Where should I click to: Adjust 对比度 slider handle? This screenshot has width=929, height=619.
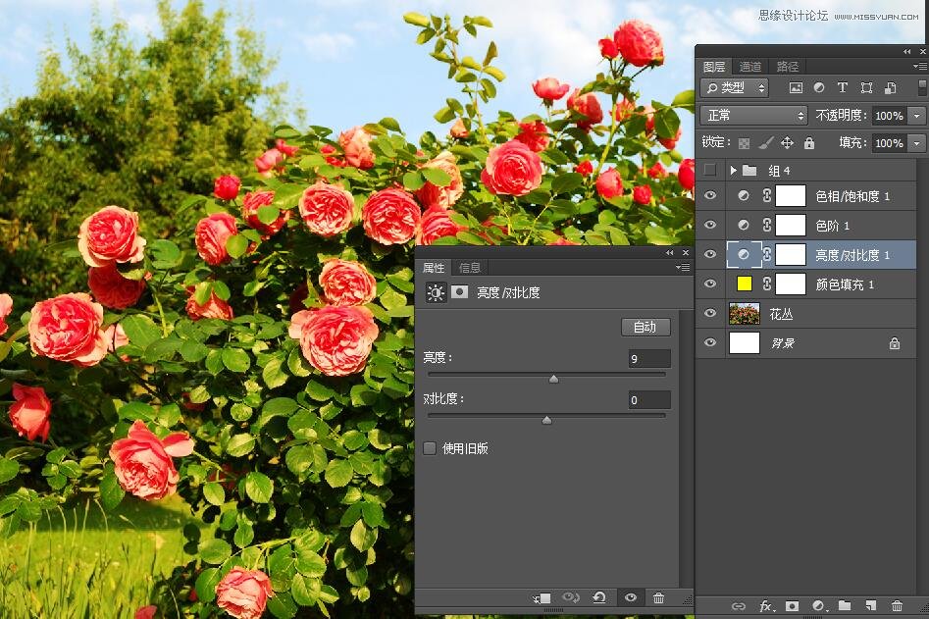546,420
